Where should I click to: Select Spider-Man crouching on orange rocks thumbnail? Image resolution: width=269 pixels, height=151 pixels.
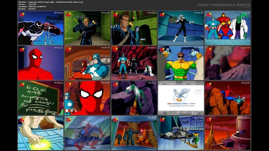tap(228, 98)
